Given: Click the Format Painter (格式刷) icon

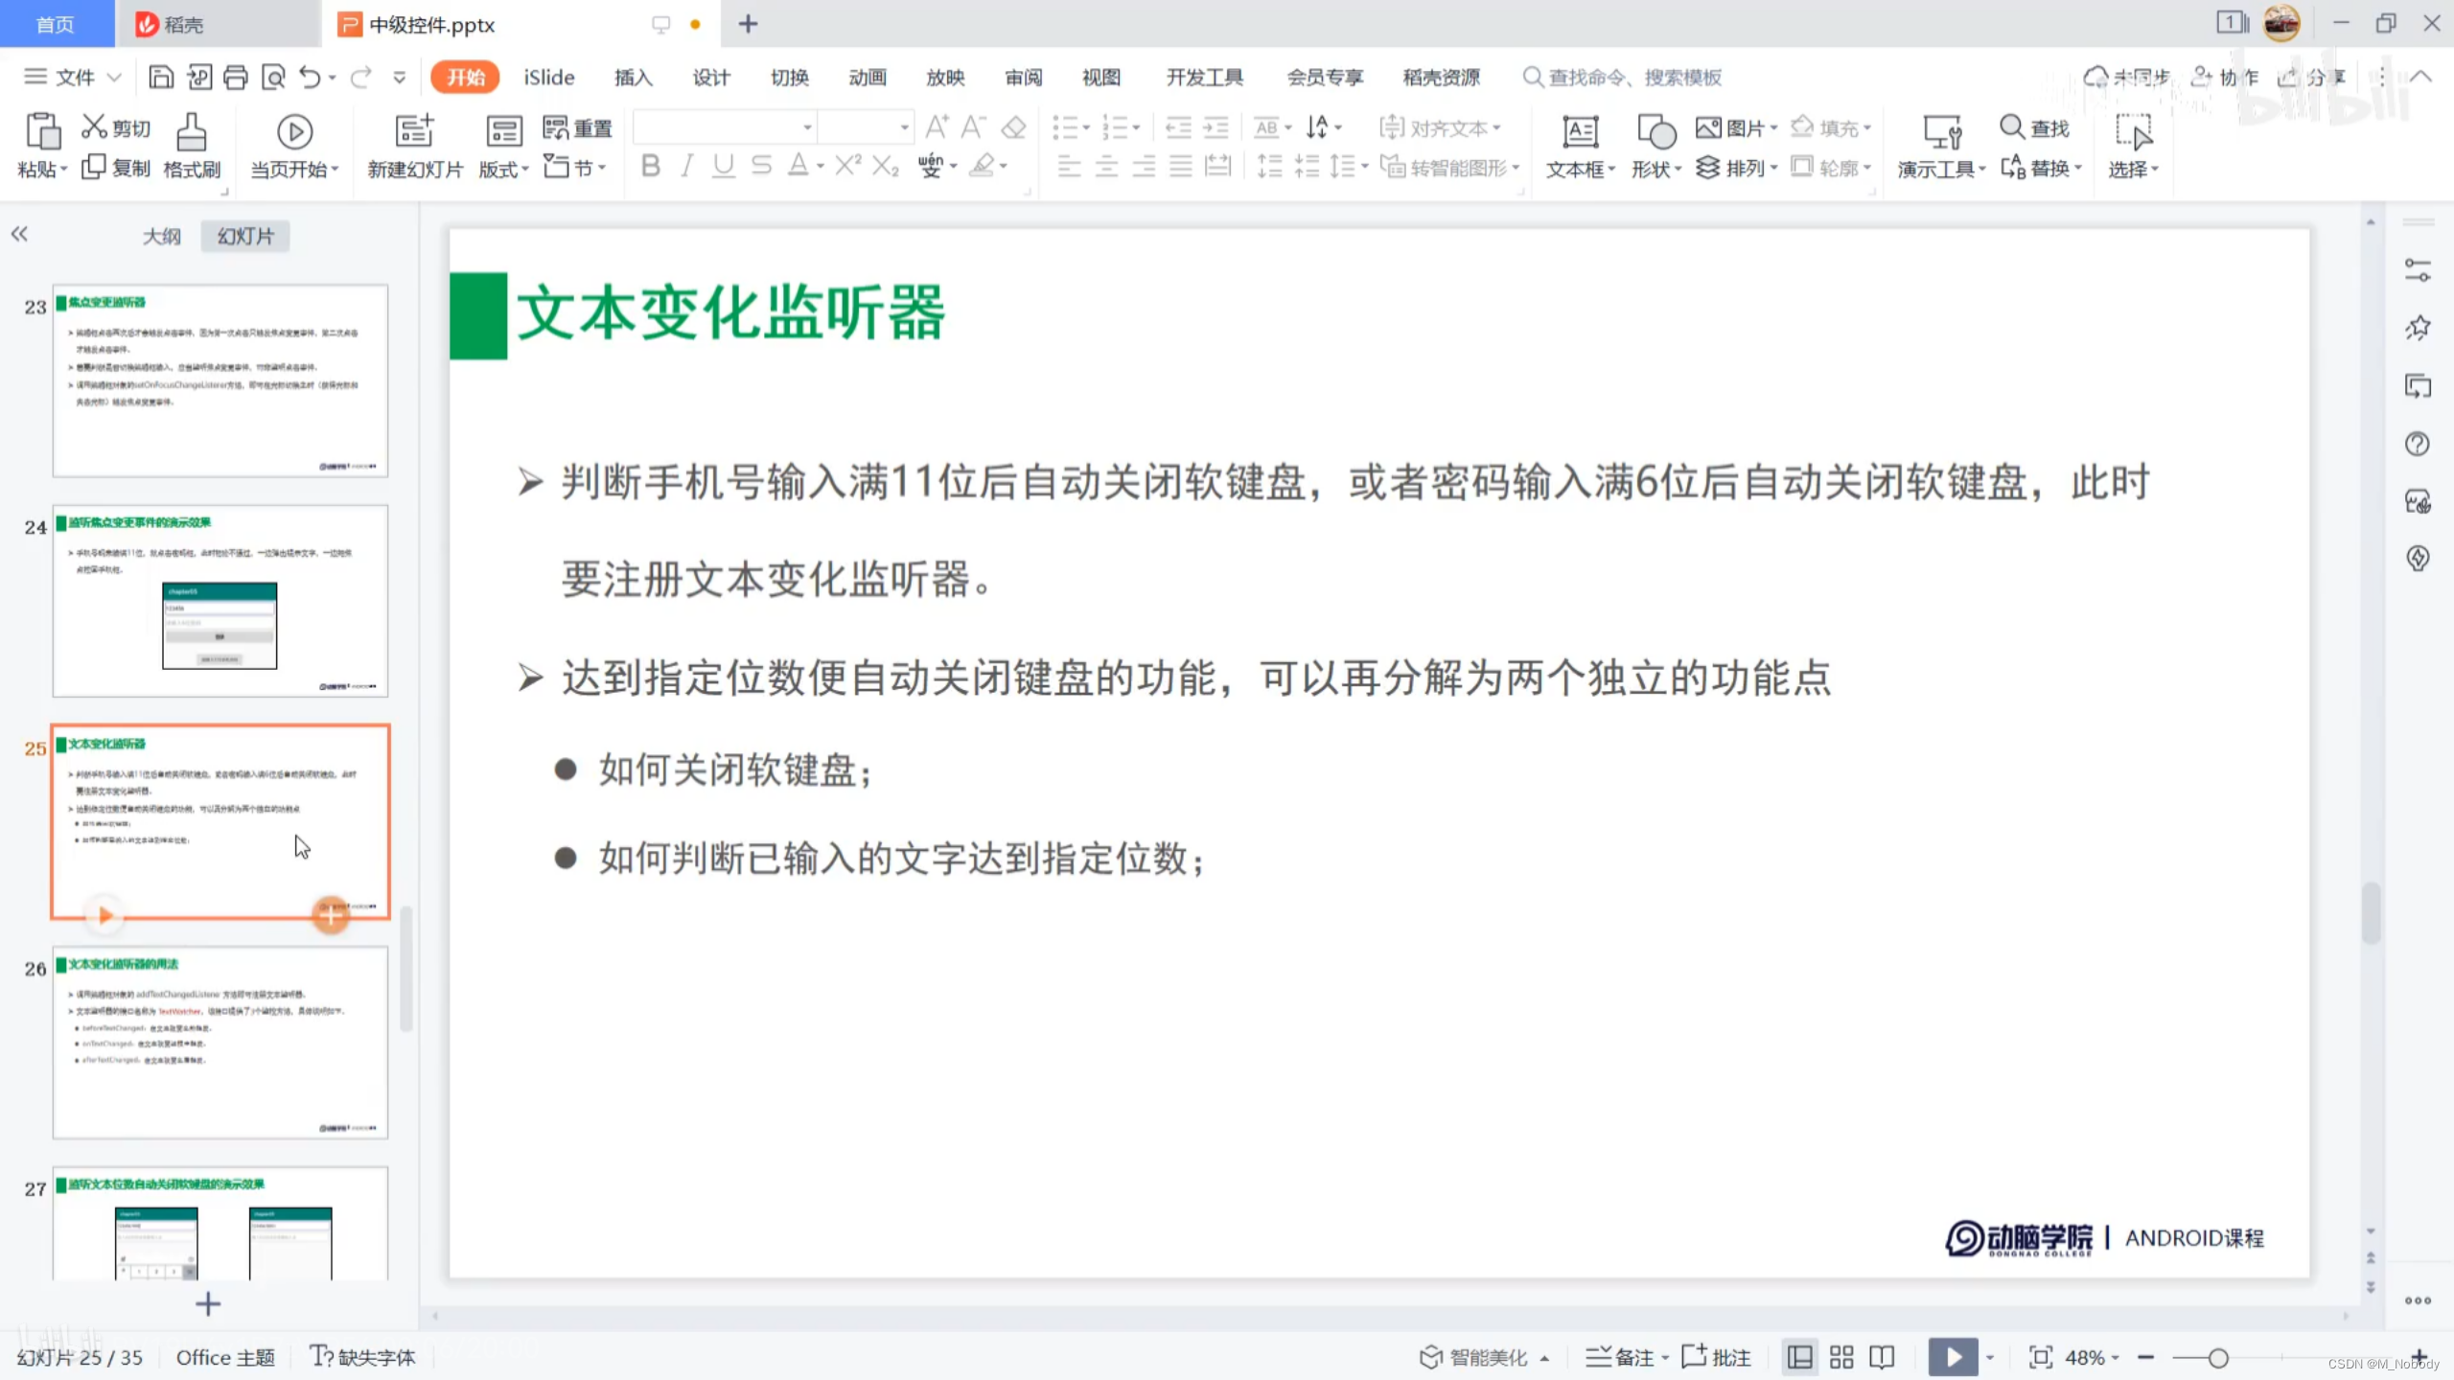Looking at the screenshot, I should [x=191, y=132].
